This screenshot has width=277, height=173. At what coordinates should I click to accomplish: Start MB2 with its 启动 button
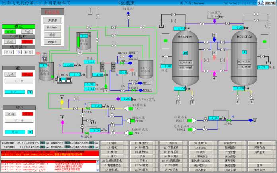10,114
